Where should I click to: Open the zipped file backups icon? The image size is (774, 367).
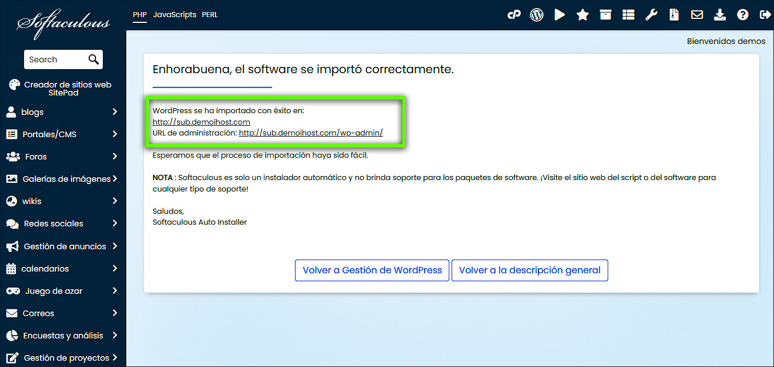674,15
